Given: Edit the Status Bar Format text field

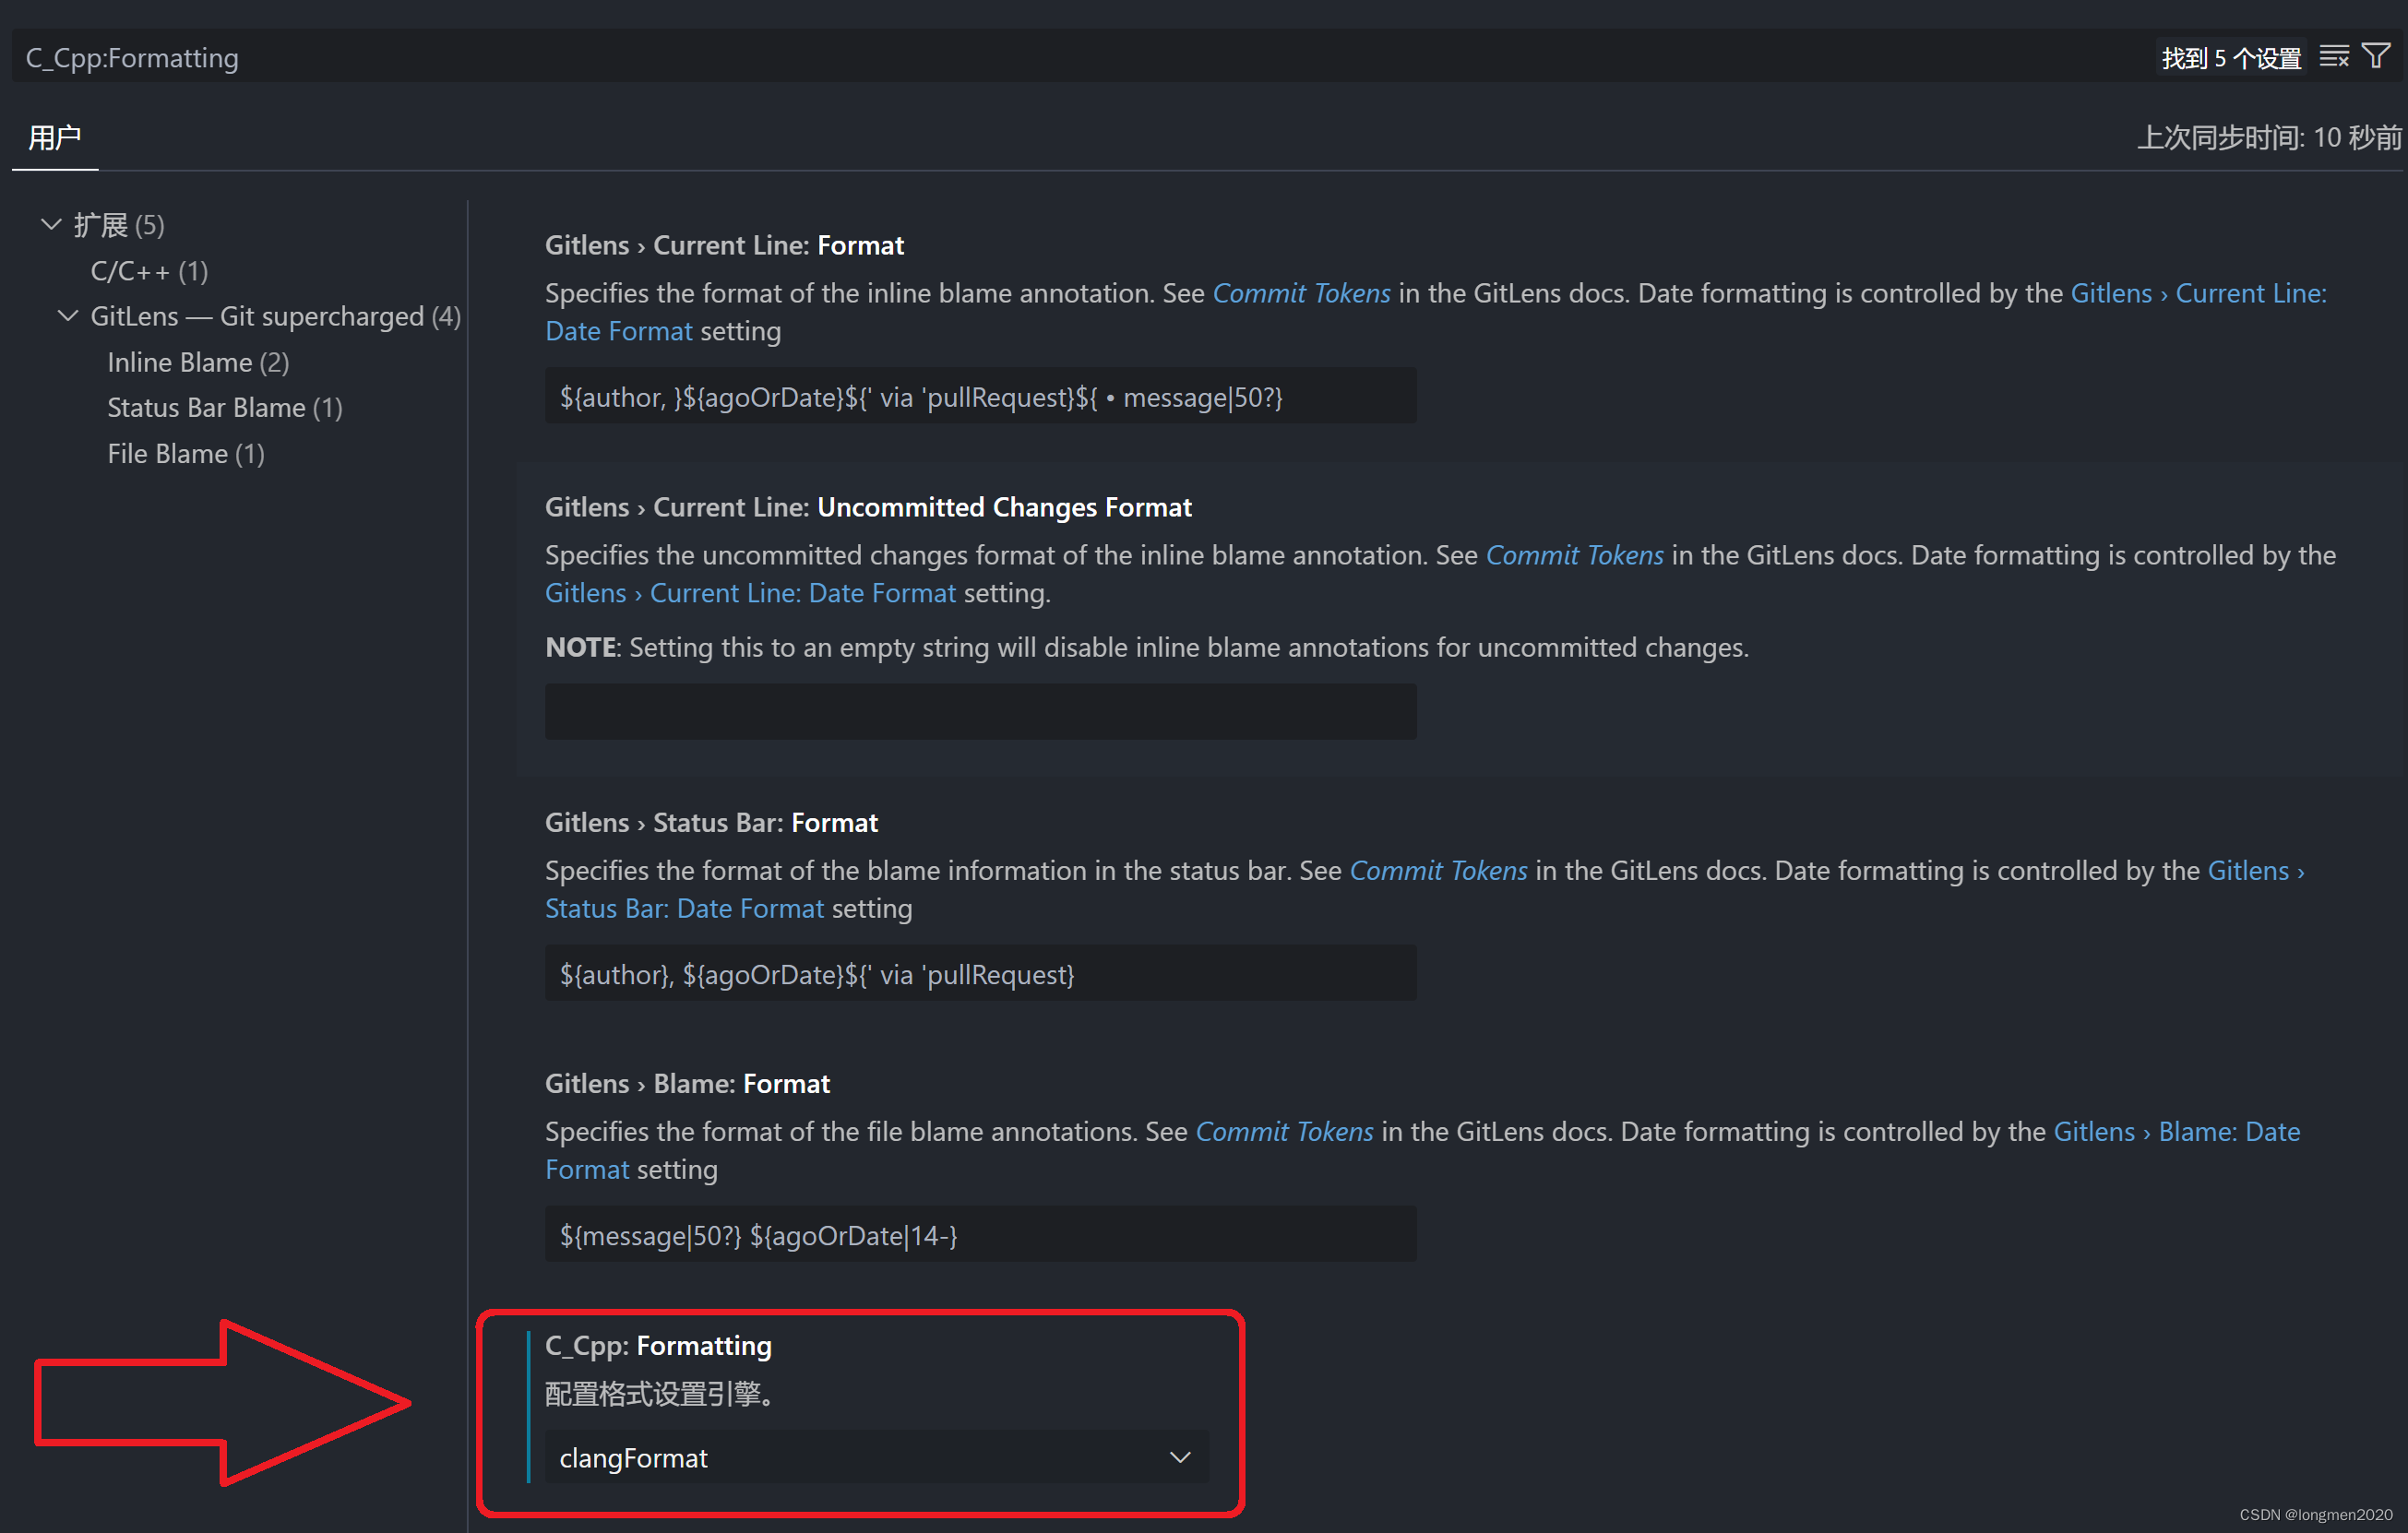Looking at the screenshot, I should pyautogui.click(x=980, y=974).
